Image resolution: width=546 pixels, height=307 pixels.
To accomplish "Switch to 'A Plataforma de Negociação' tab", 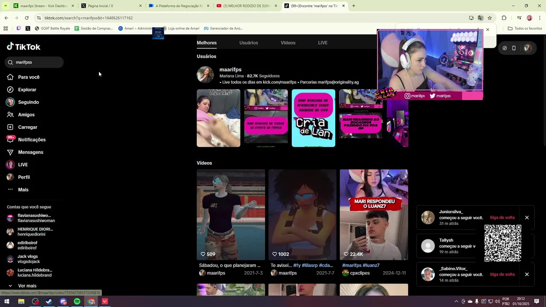I will 179,6.
